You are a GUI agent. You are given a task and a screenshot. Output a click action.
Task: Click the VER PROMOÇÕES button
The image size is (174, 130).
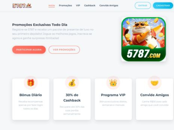tap(64, 50)
